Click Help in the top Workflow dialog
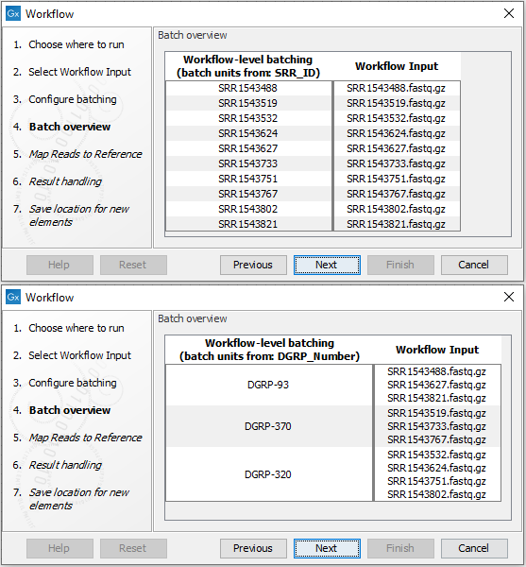 59,265
